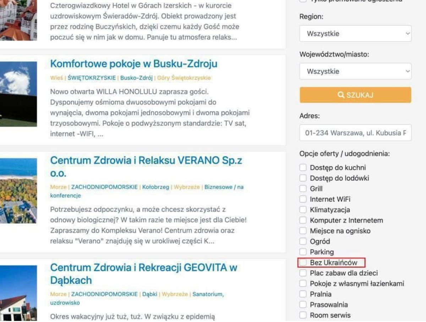Click Morze tag under VERANO listing
The image size is (426, 322).
(58, 187)
